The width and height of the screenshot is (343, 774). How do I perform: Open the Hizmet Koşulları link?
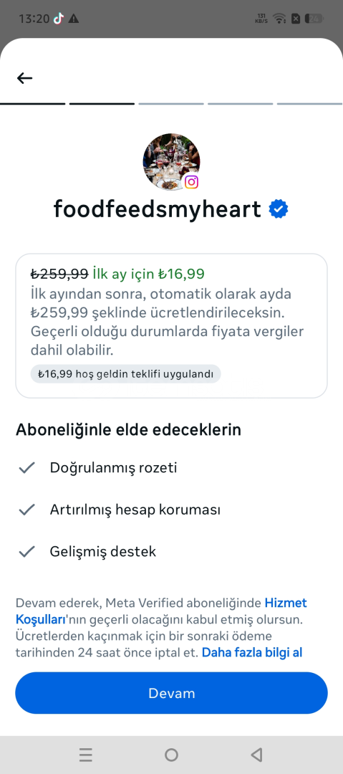tap(161, 611)
